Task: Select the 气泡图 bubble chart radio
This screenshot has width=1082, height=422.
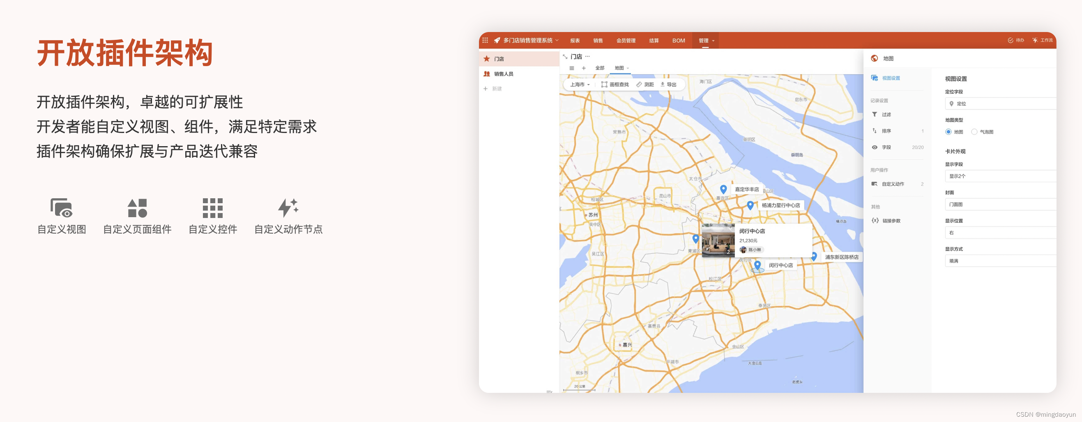Action: coord(974,132)
